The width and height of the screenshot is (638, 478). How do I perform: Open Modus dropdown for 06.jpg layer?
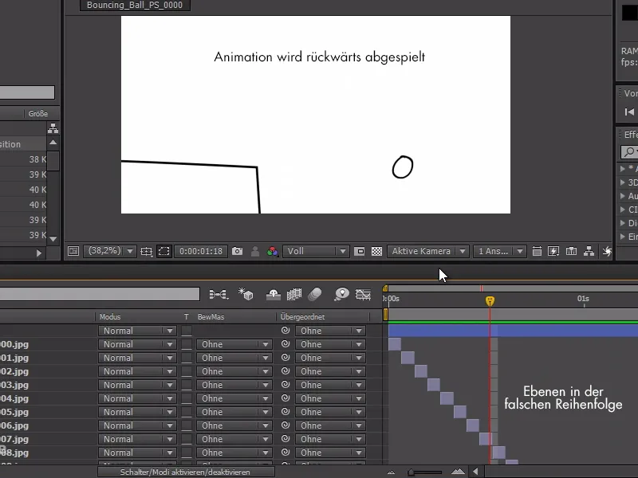click(137, 425)
